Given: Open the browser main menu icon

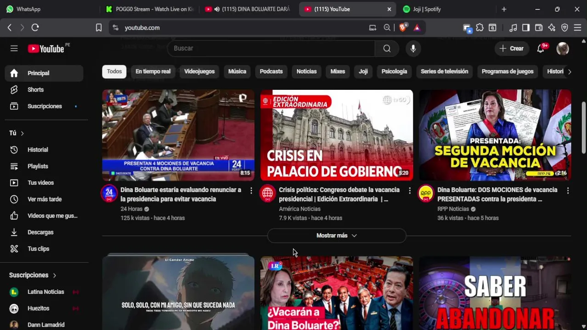Looking at the screenshot, I should click(x=577, y=27).
